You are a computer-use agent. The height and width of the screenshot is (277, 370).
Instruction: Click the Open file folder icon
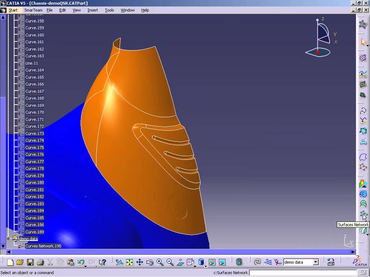point(20,262)
